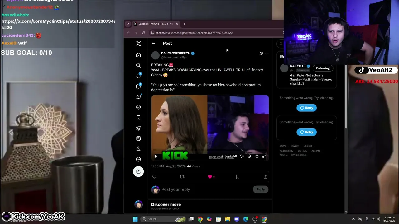Seek along the video progress bar
This screenshot has width=399, height=224.
210,150
